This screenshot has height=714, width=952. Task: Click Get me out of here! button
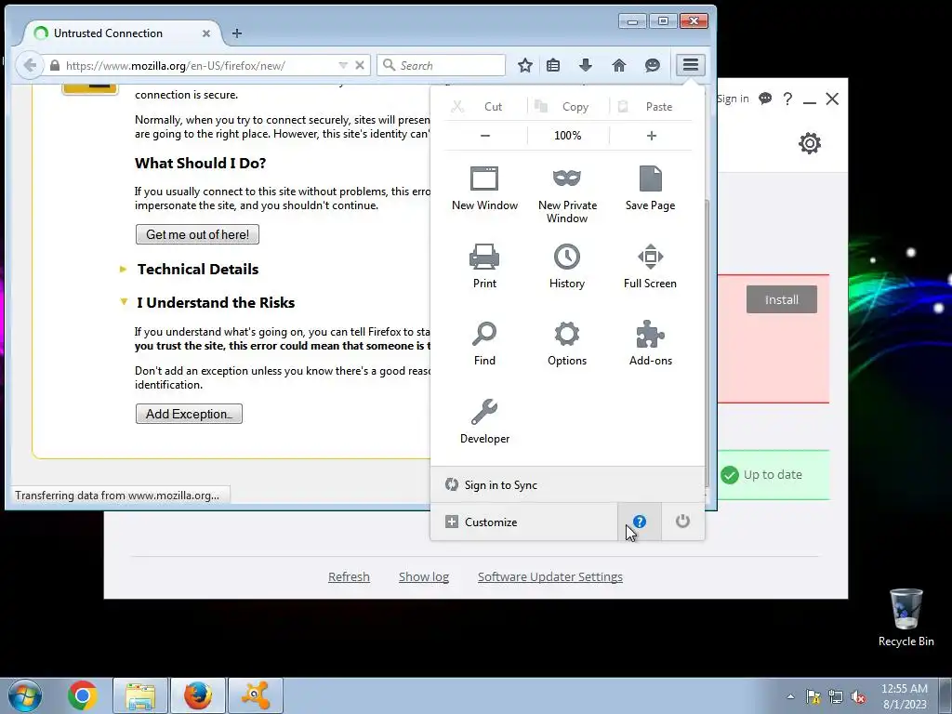pyautogui.click(x=197, y=234)
